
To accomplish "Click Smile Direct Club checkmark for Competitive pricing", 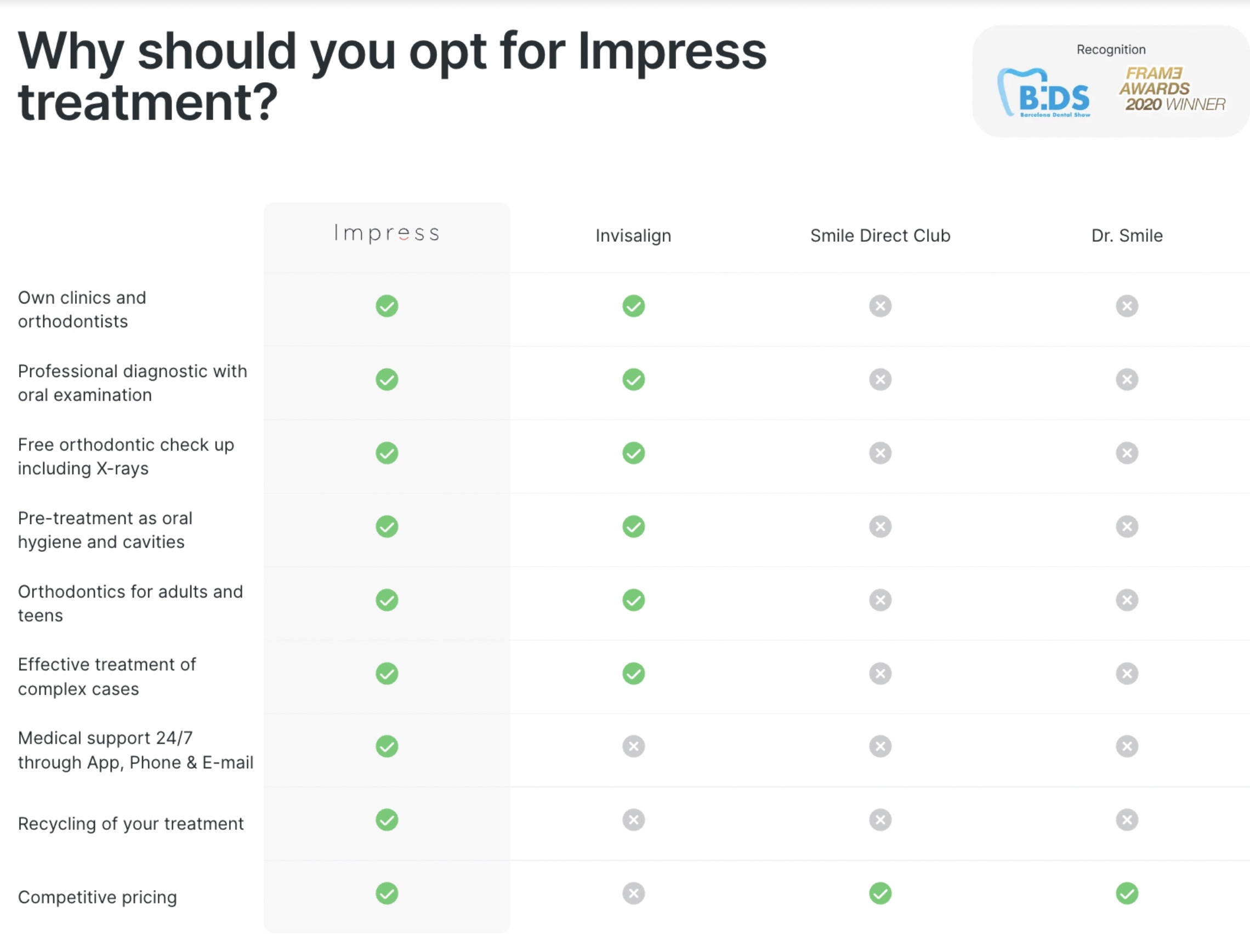I will (x=880, y=893).
